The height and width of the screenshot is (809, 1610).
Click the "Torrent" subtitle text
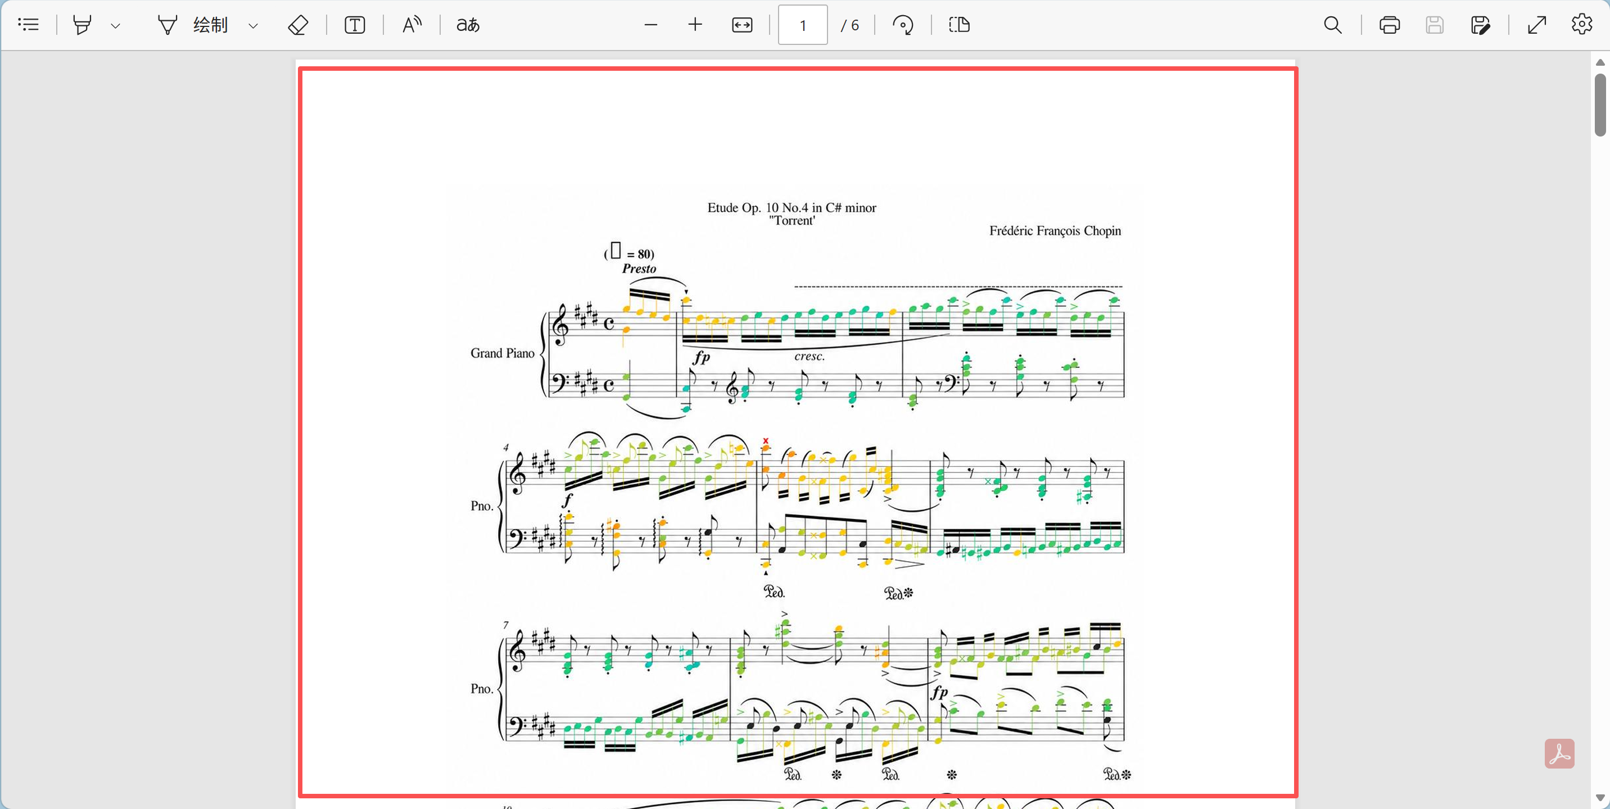[x=792, y=221]
